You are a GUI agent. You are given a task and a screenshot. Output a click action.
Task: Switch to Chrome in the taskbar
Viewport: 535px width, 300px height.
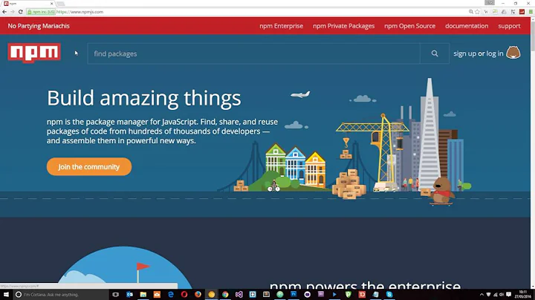pos(225,295)
